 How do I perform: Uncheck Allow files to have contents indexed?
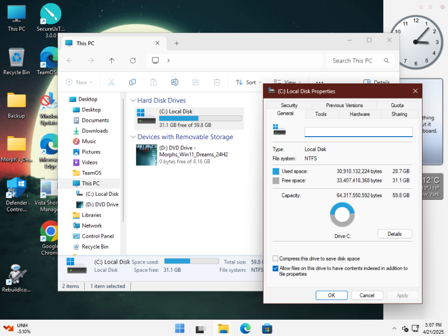point(275,269)
